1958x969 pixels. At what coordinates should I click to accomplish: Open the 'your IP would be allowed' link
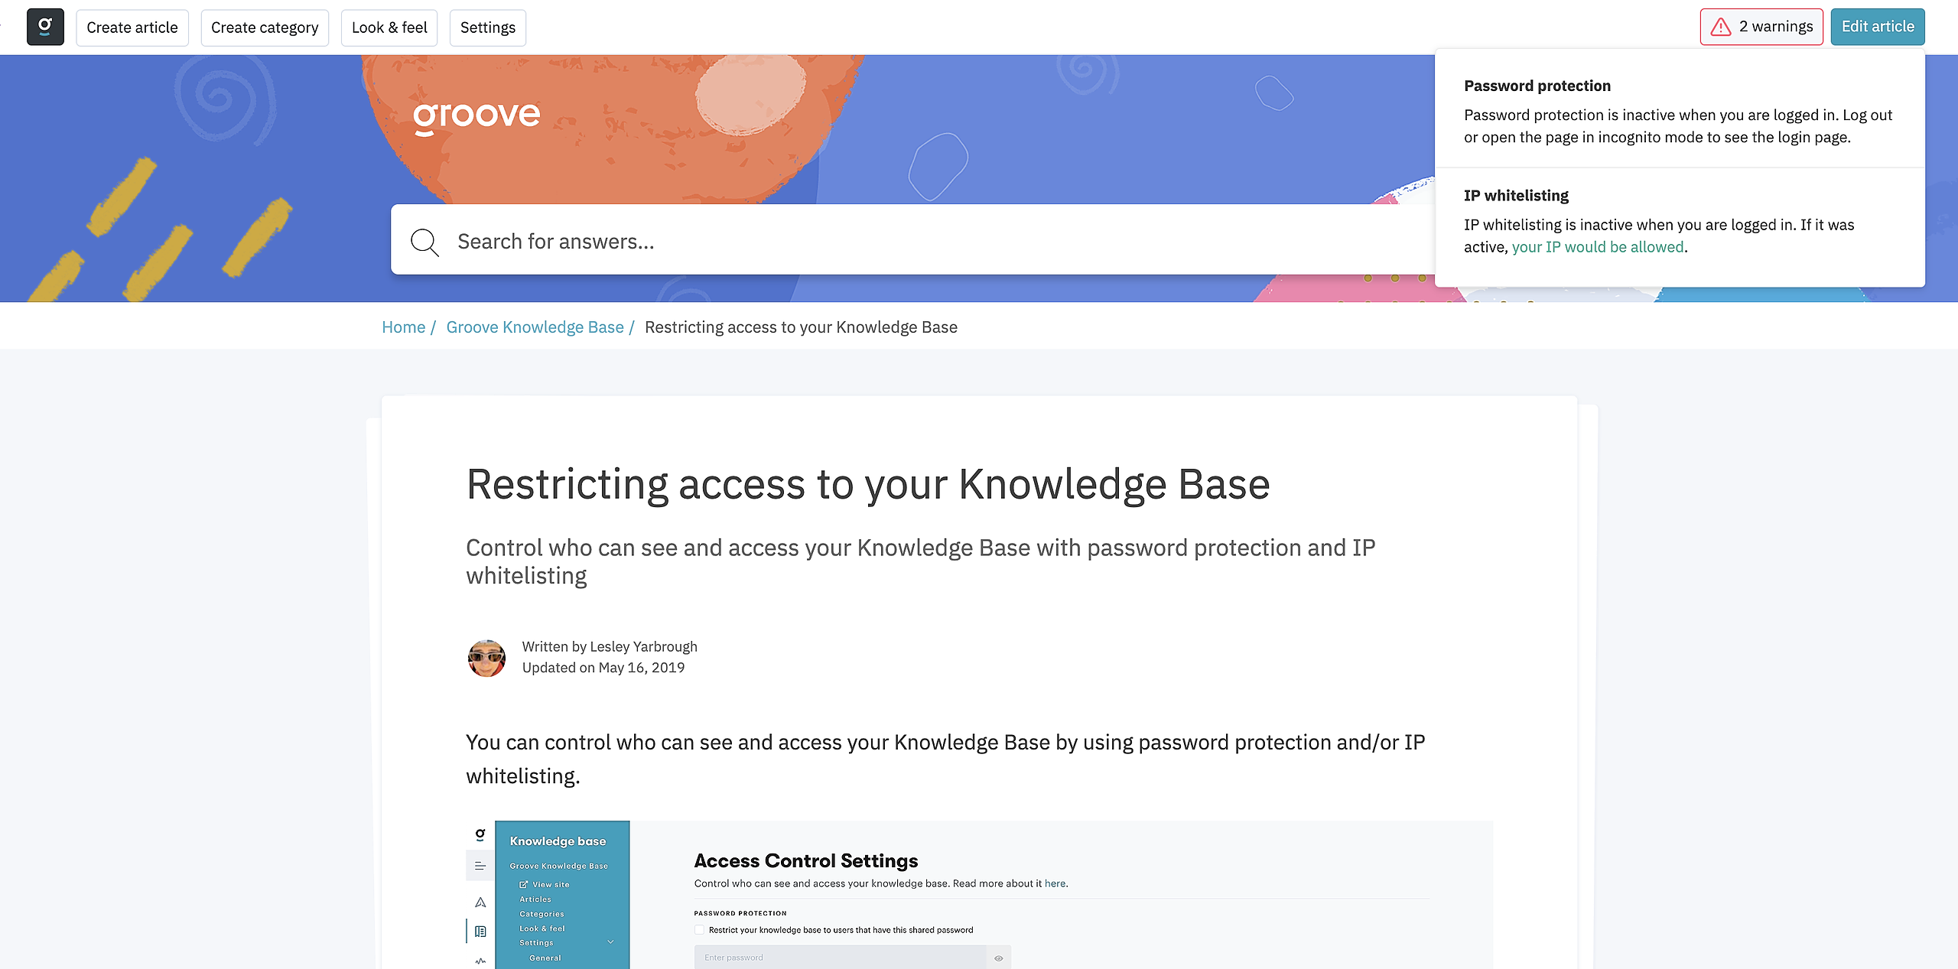pyautogui.click(x=1597, y=247)
